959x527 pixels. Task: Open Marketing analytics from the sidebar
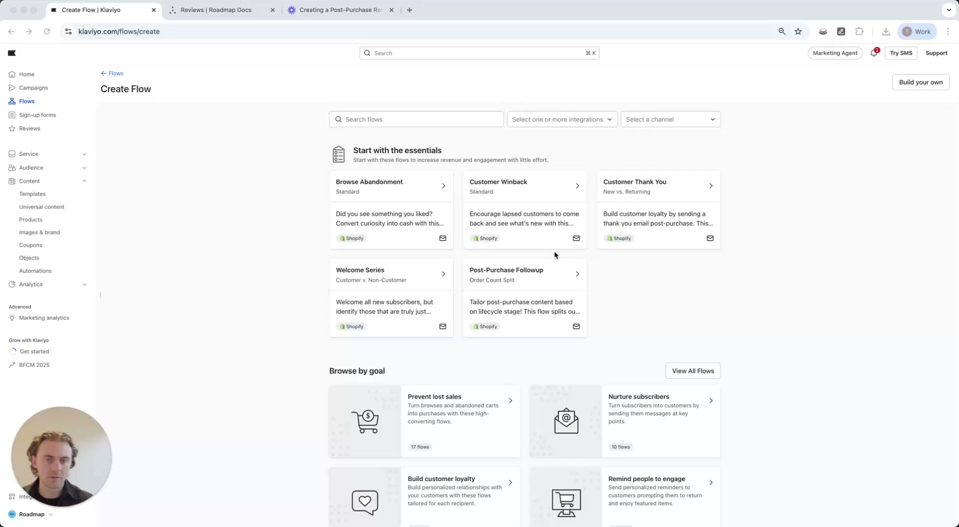[44, 318]
